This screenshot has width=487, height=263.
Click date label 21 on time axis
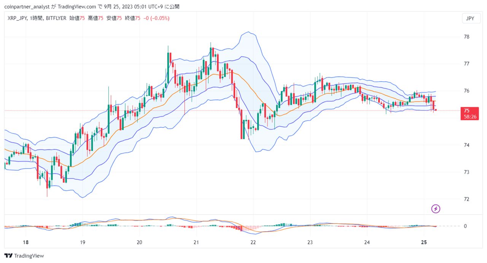pyautogui.click(x=196, y=242)
